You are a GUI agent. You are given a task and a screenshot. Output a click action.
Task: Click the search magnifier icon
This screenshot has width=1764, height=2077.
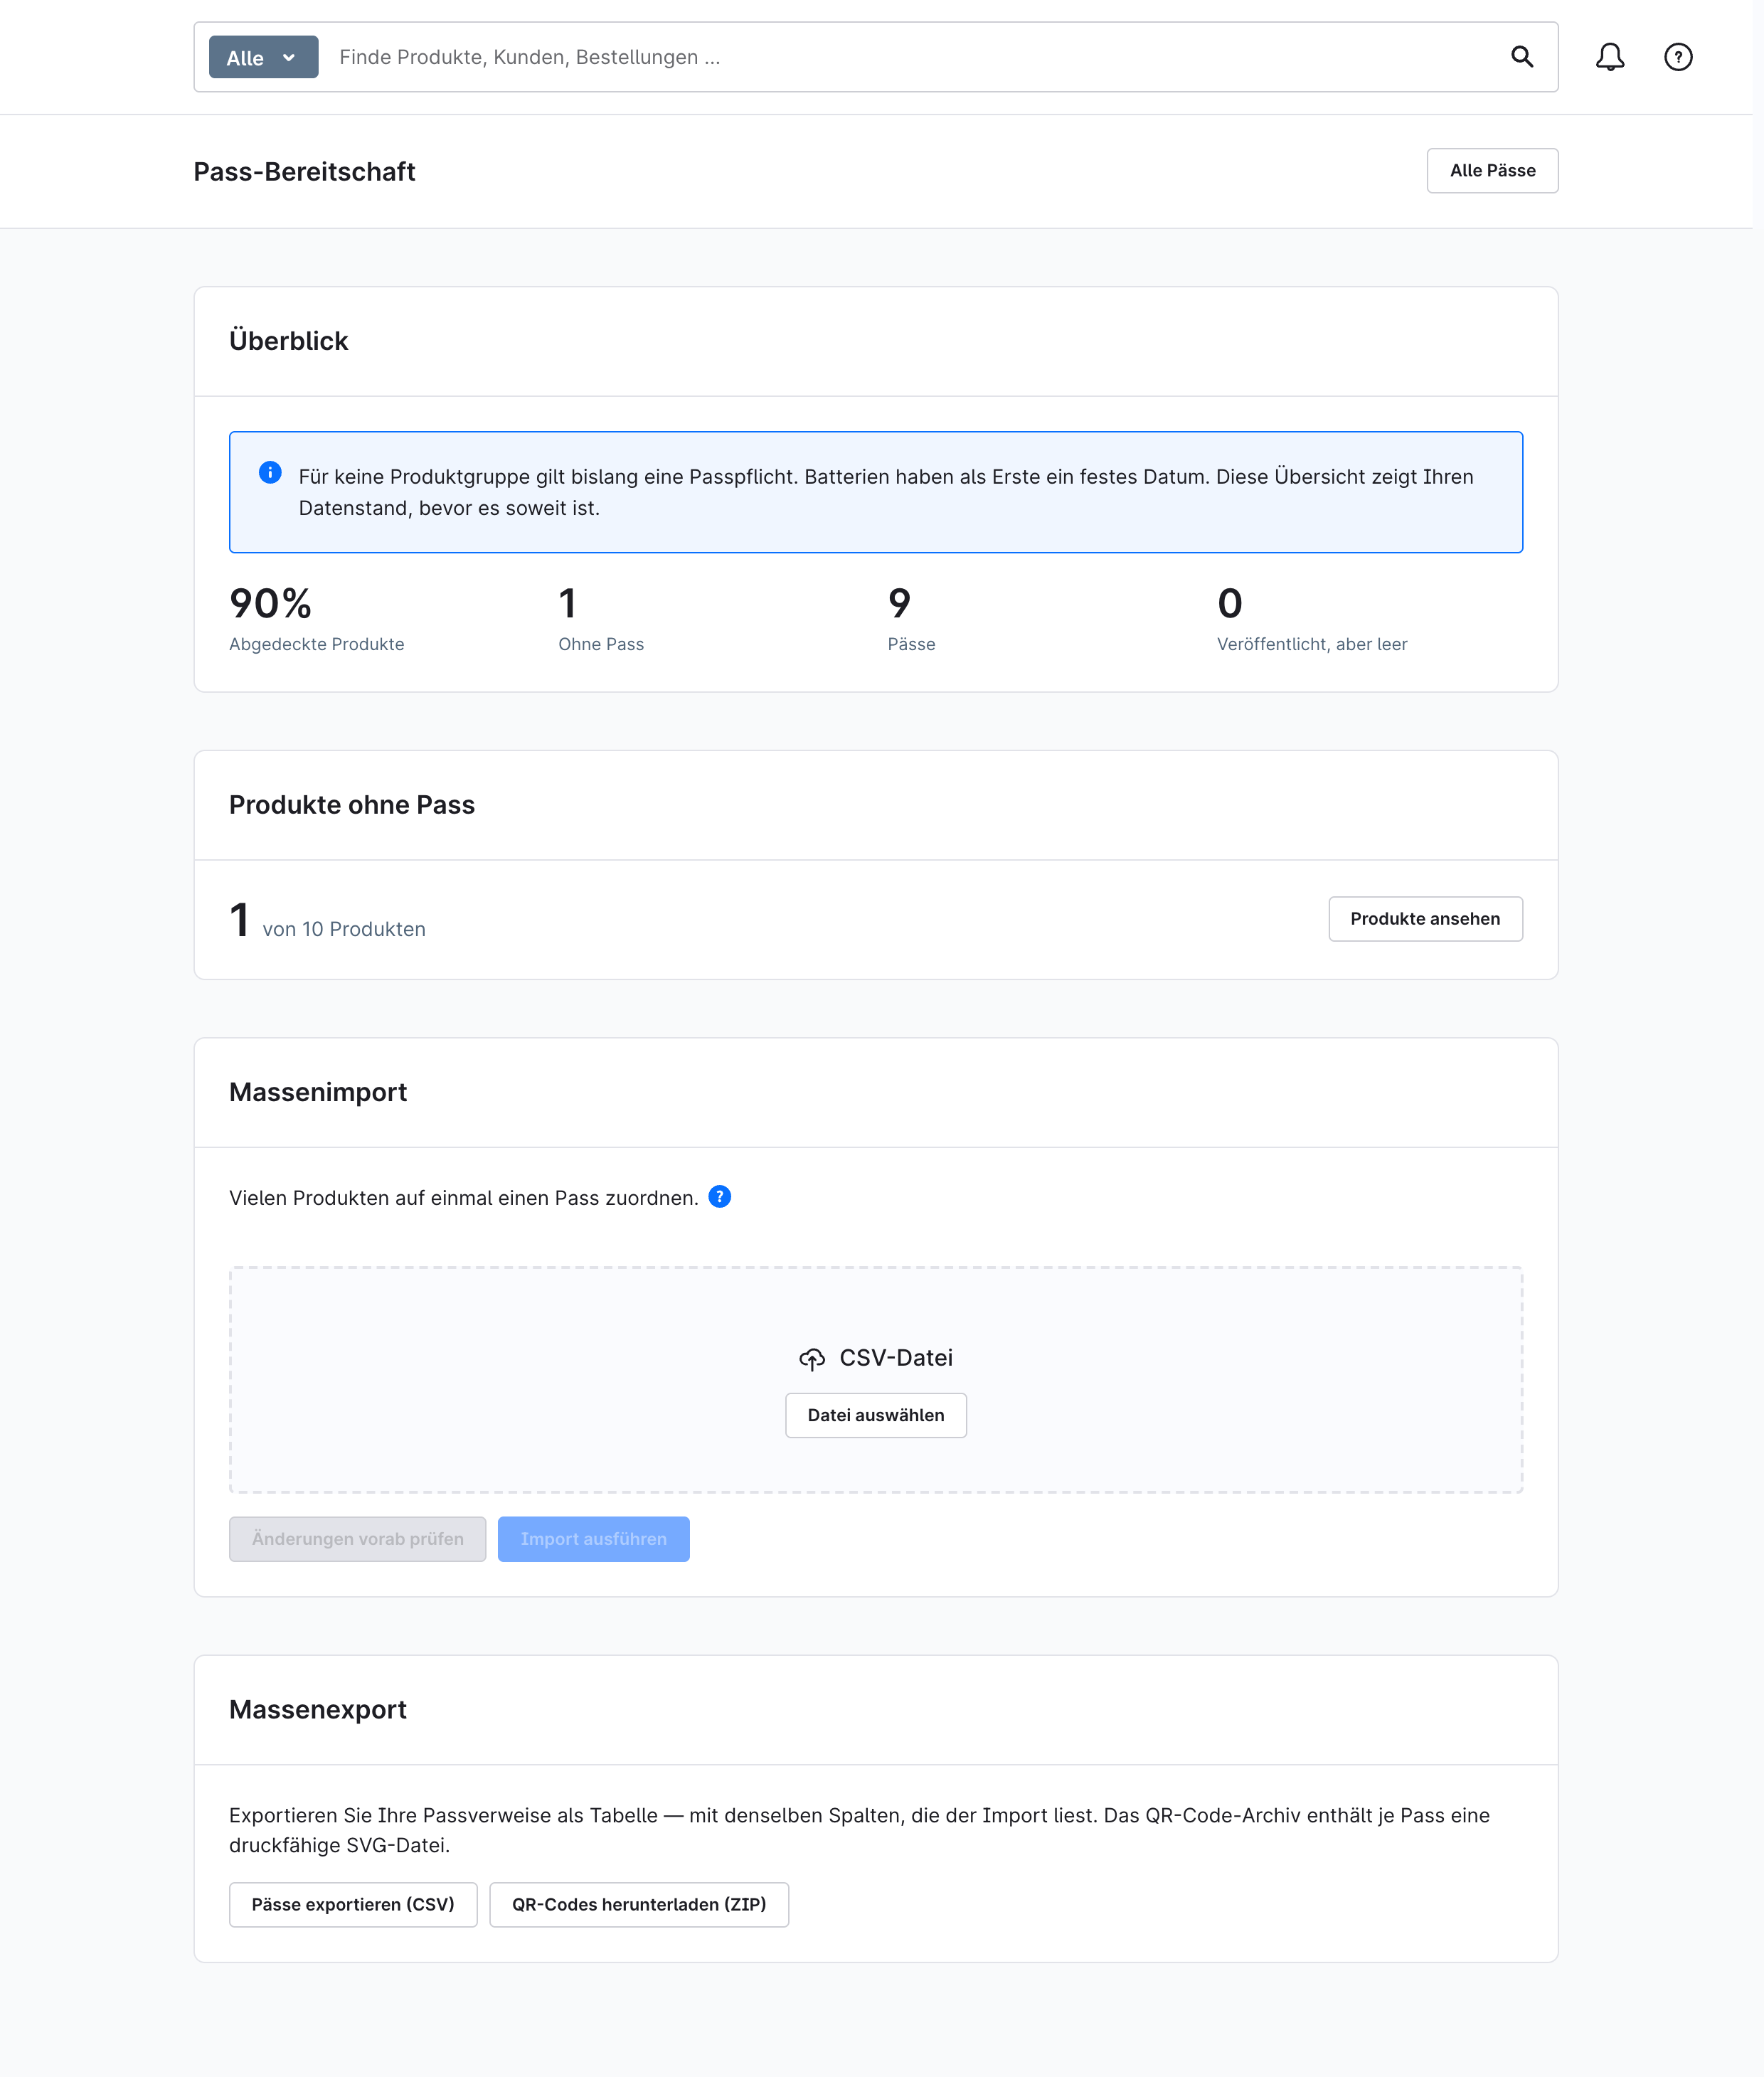click(1521, 57)
